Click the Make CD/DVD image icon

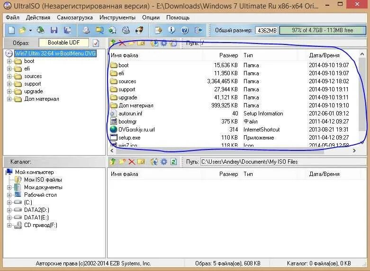click(86, 30)
